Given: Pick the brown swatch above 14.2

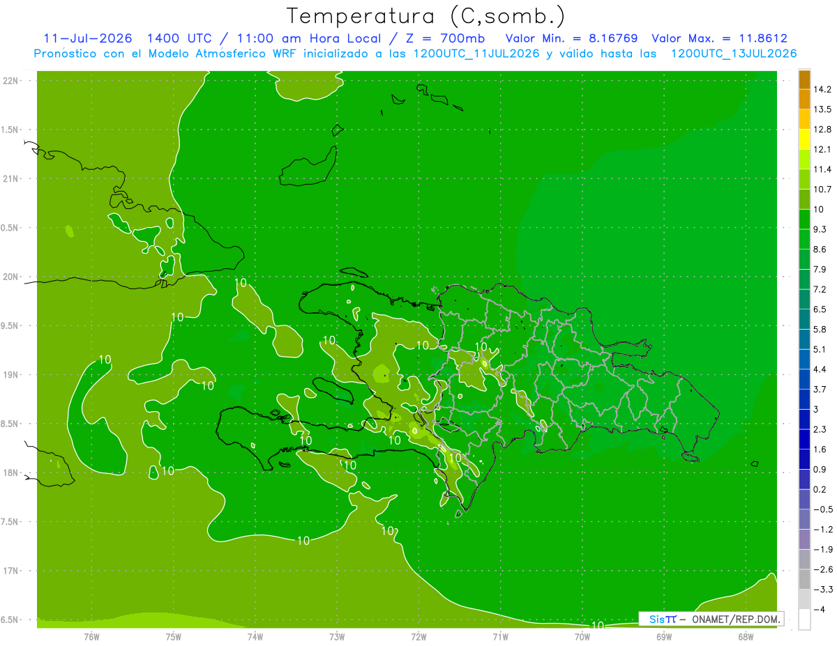Looking at the screenshot, I should (804, 79).
